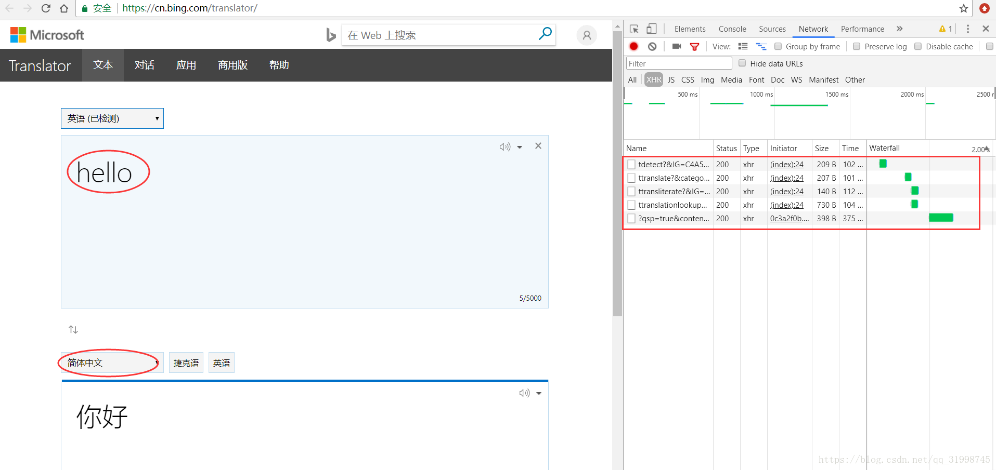Toggle the network filter funnel icon
This screenshot has width=996, height=470.
(x=694, y=46)
